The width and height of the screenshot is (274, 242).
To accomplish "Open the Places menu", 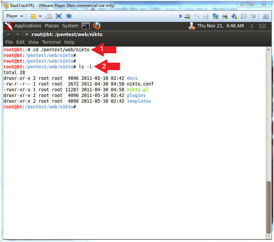I will (52, 26).
